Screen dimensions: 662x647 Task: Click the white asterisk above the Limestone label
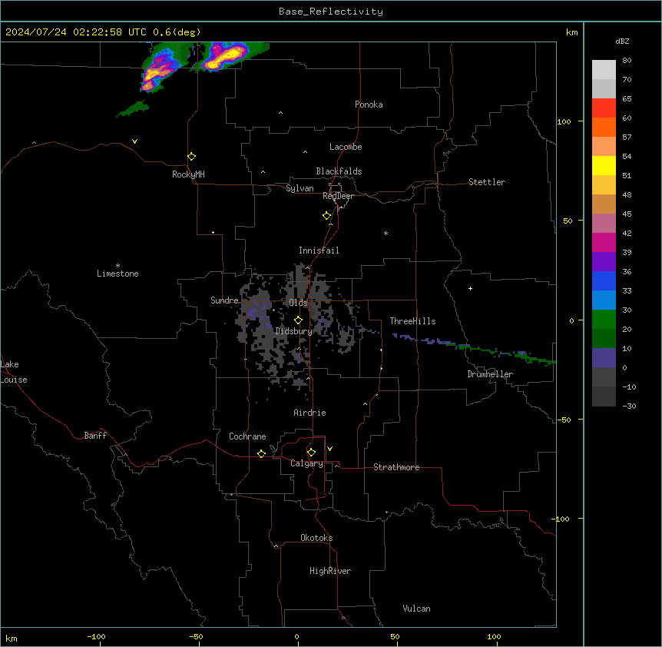tap(118, 266)
